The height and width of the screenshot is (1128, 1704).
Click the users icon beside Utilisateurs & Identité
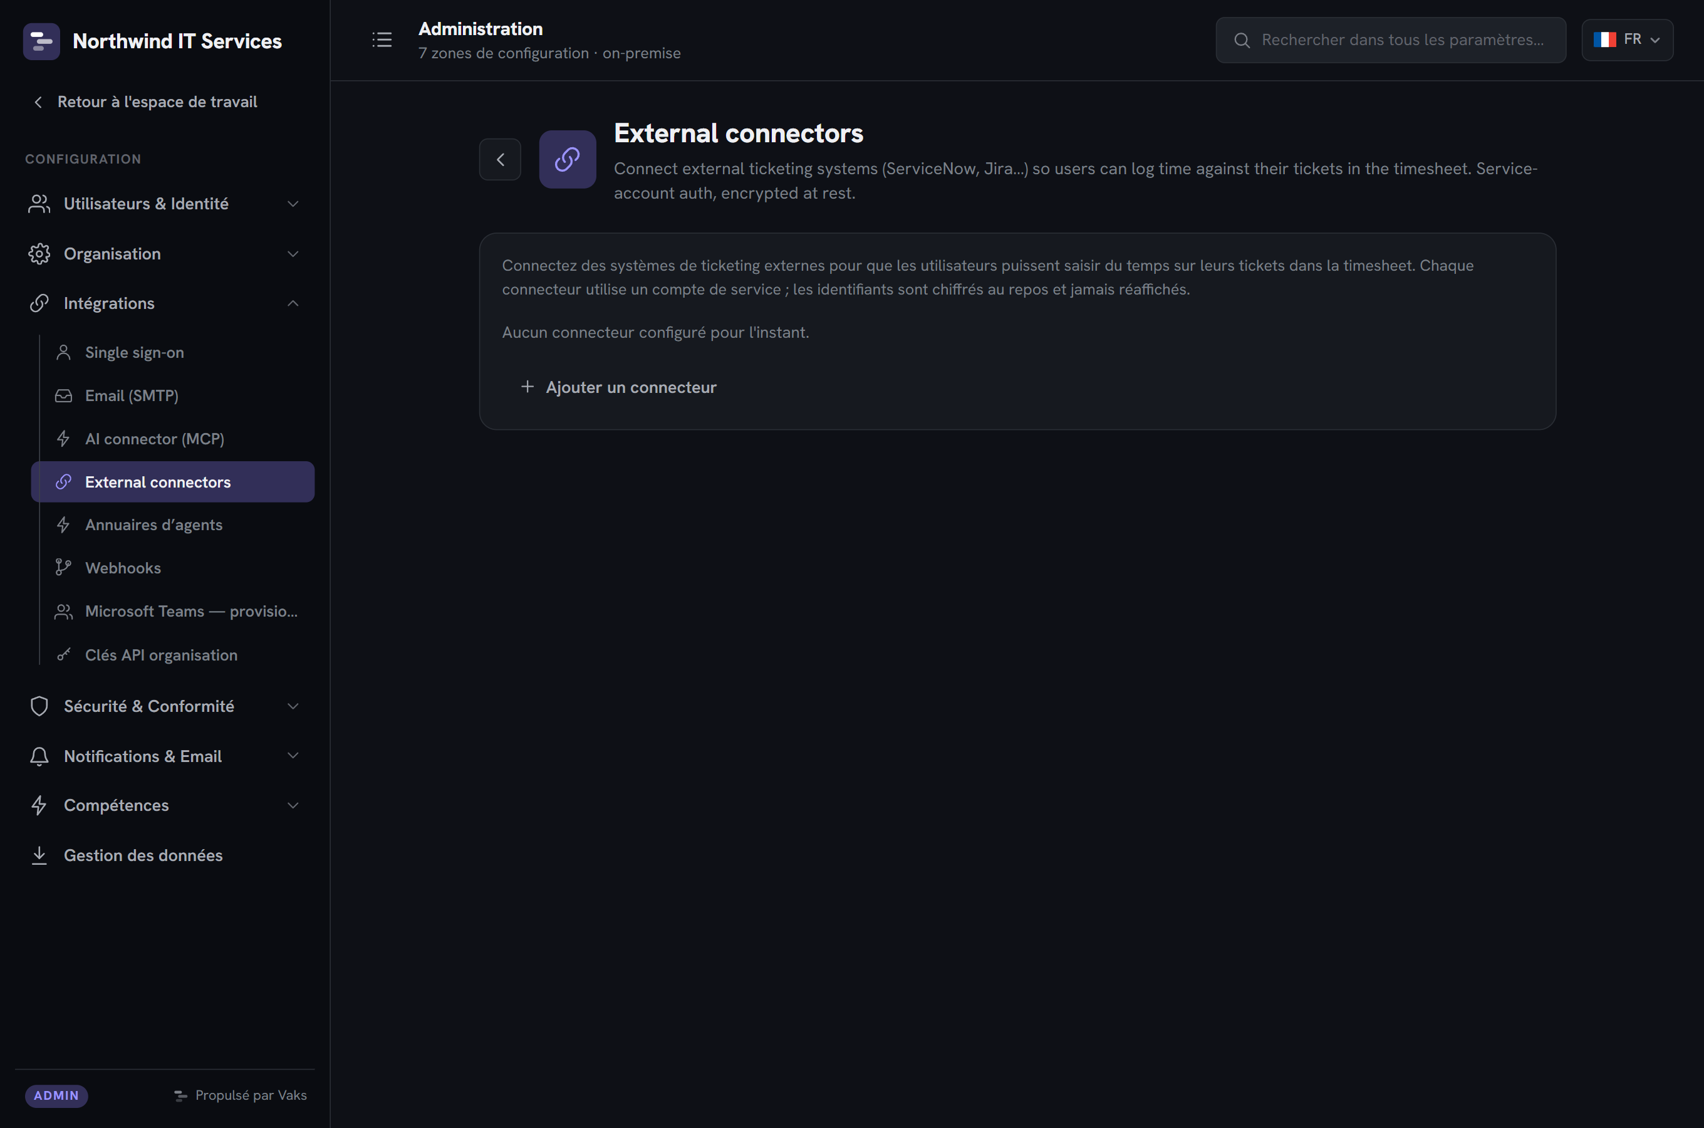pyautogui.click(x=39, y=204)
